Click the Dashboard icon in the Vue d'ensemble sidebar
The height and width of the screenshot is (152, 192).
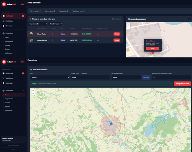3,16
